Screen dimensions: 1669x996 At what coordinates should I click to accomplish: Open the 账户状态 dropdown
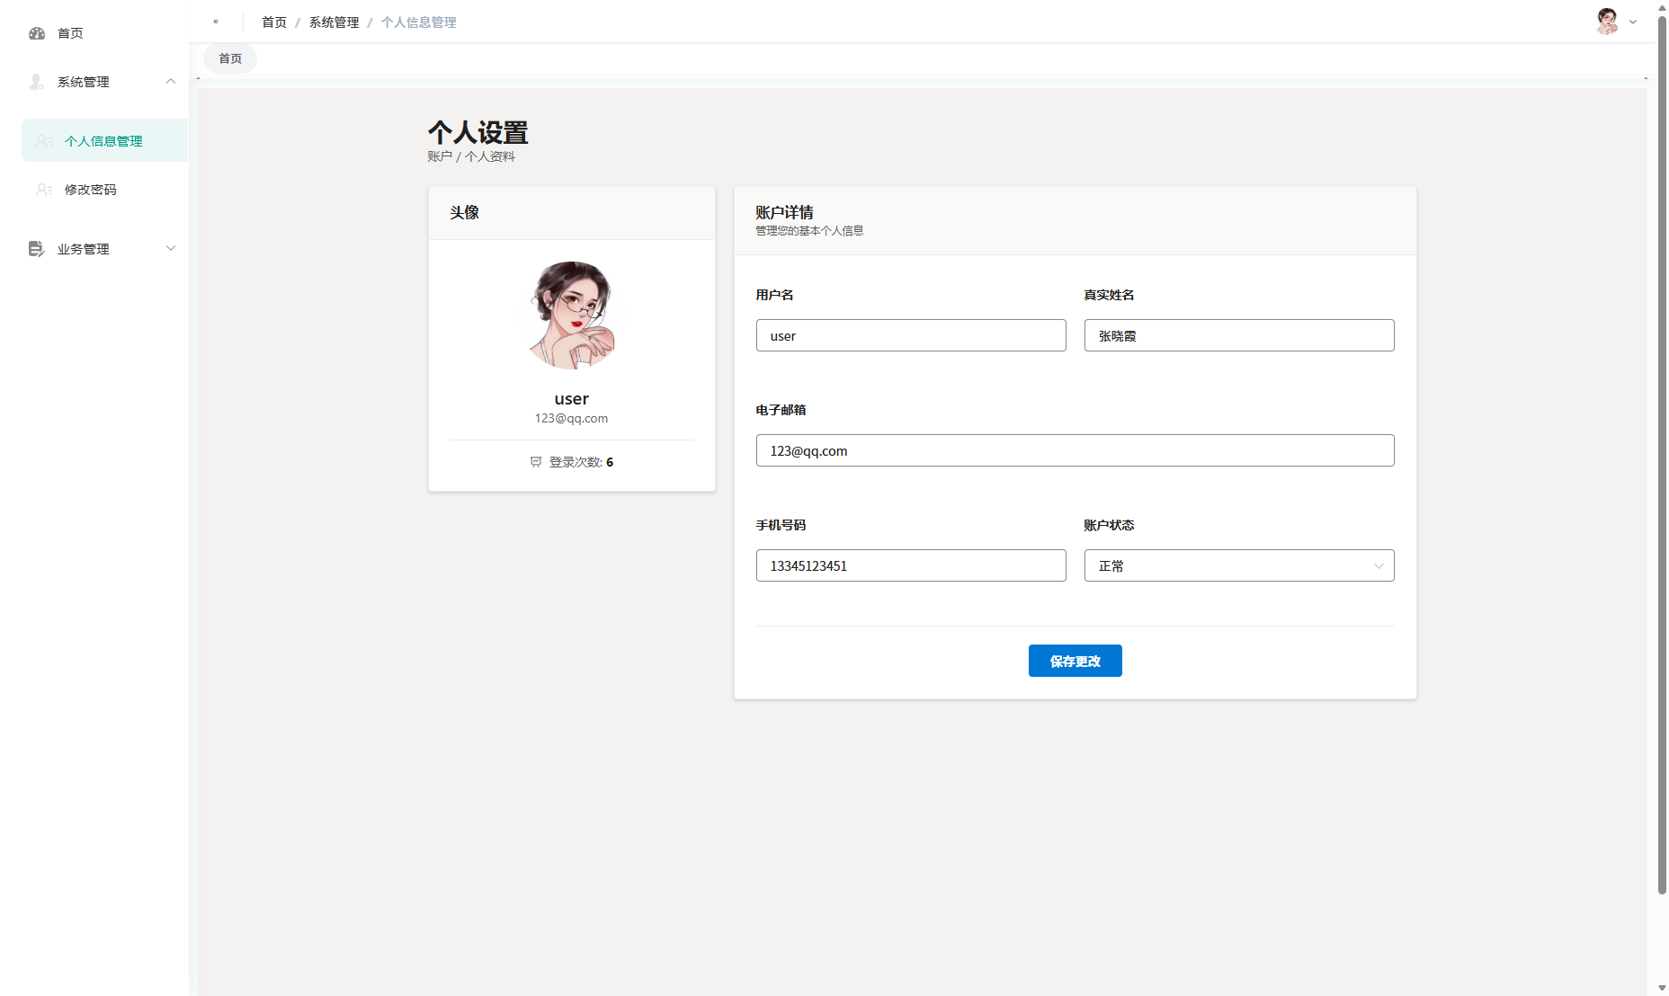click(1238, 565)
